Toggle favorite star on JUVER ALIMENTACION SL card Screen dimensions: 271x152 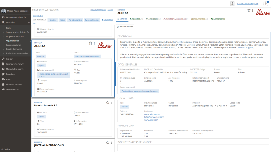click(x=108, y=143)
